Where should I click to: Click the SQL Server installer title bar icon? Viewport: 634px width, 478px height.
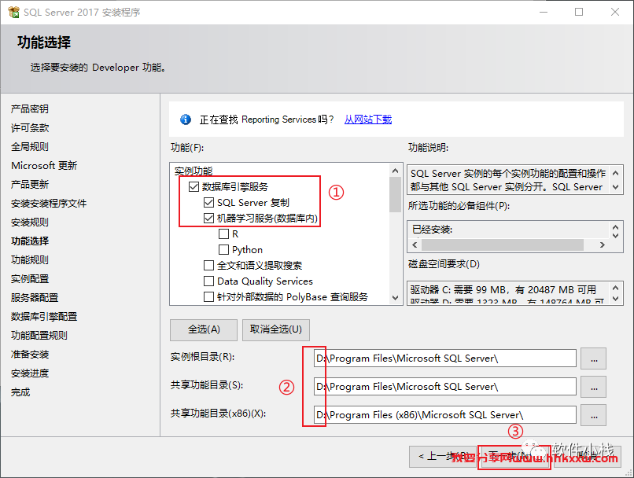(13, 12)
